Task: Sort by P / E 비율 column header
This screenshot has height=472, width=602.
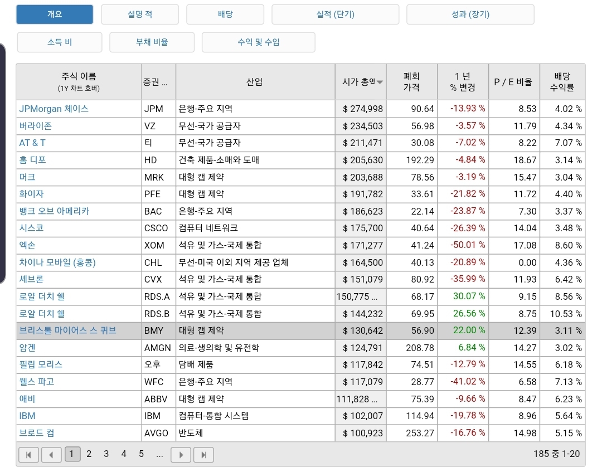Action: coord(514,82)
